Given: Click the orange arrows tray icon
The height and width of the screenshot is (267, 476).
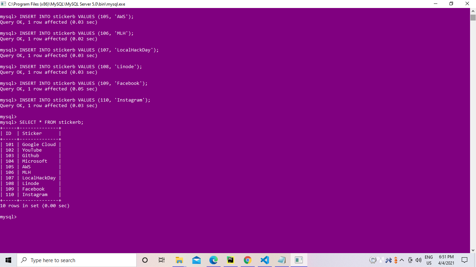Looking at the screenshot, I should [396, 260].
